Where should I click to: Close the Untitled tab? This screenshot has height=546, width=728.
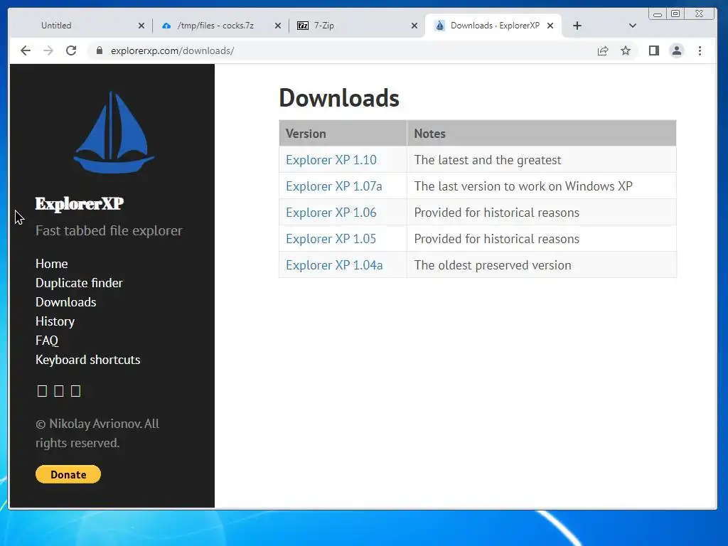141,26
